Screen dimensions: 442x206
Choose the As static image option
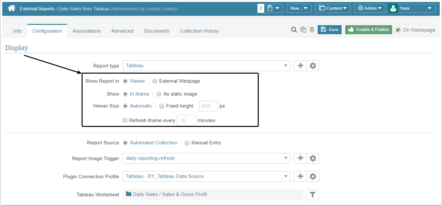pyautogui.click(x=159, y=94)
